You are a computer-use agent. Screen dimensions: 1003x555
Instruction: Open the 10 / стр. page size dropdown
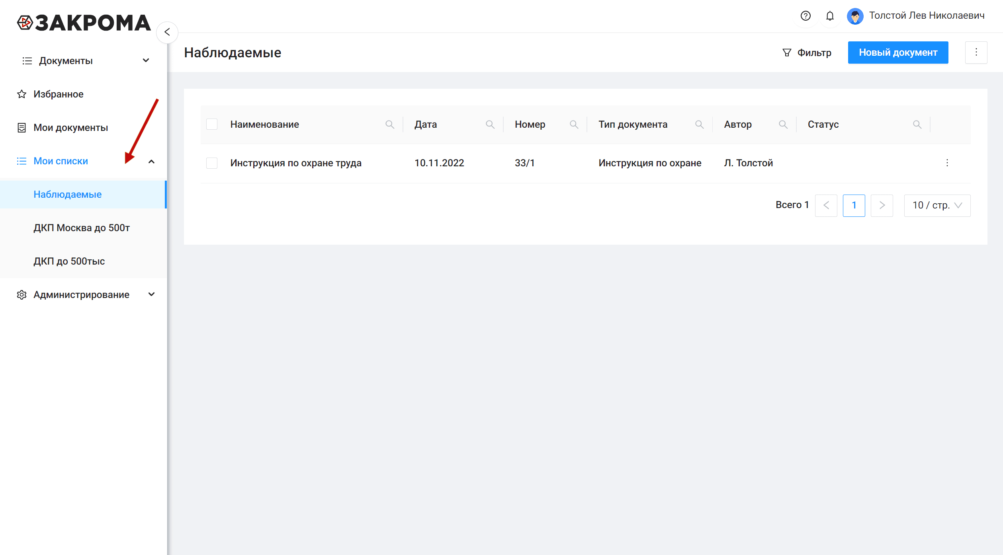point(937,205)
